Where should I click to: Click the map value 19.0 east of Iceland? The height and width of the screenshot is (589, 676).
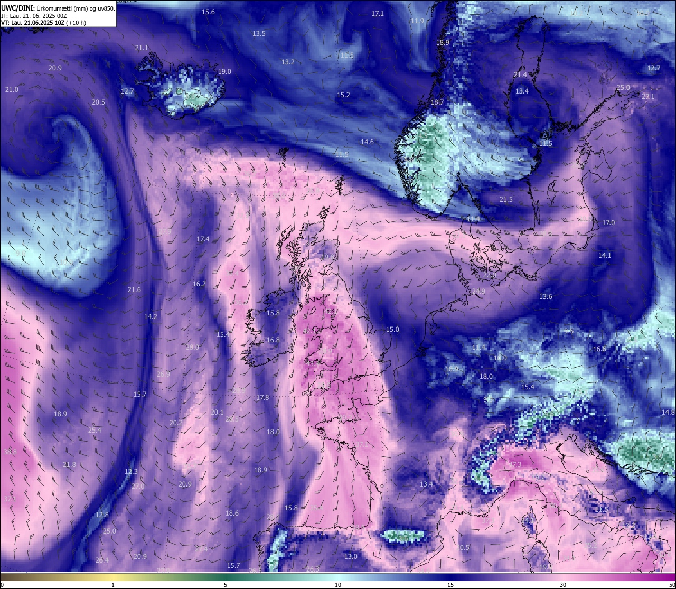(224, 71)
